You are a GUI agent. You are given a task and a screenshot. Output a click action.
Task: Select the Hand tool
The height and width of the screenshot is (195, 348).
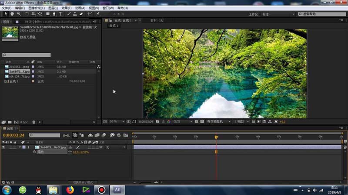(x=12, y=14)
